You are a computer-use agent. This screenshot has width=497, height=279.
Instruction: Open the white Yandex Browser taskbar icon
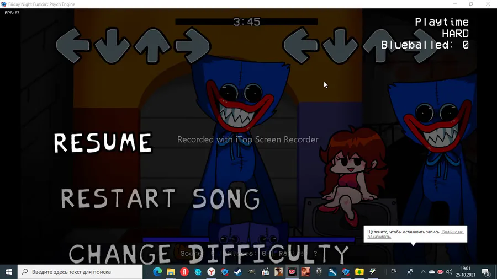pos(211,272)
